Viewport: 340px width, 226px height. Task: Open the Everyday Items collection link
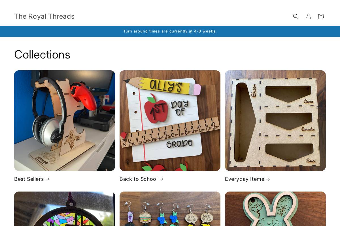coord(247,179)
